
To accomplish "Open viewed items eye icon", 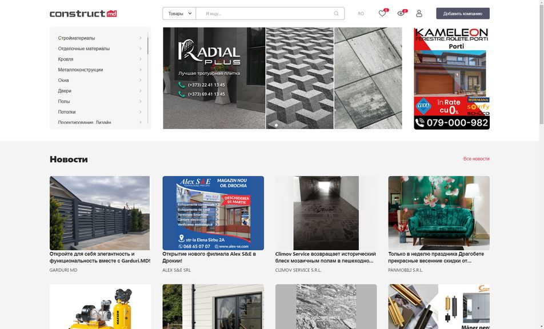I will point(401,14).
